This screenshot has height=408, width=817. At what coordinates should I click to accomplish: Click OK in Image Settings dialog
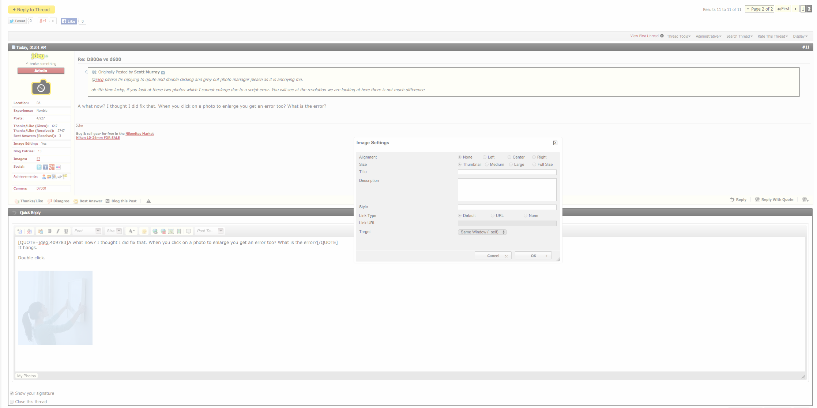tap(533, 256)
